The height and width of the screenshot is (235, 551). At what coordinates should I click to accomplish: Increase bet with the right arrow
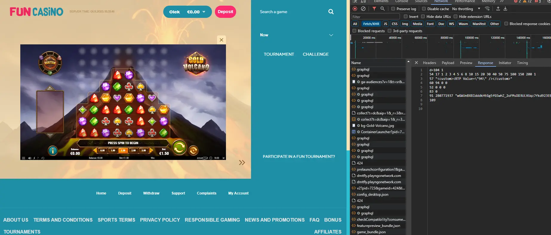point(151,150)
